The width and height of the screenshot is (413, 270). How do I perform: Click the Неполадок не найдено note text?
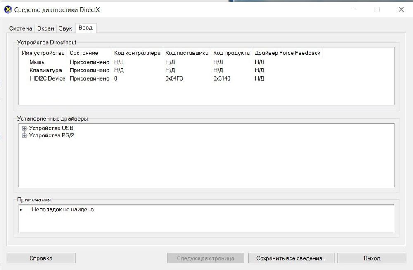tap(63, 210)
